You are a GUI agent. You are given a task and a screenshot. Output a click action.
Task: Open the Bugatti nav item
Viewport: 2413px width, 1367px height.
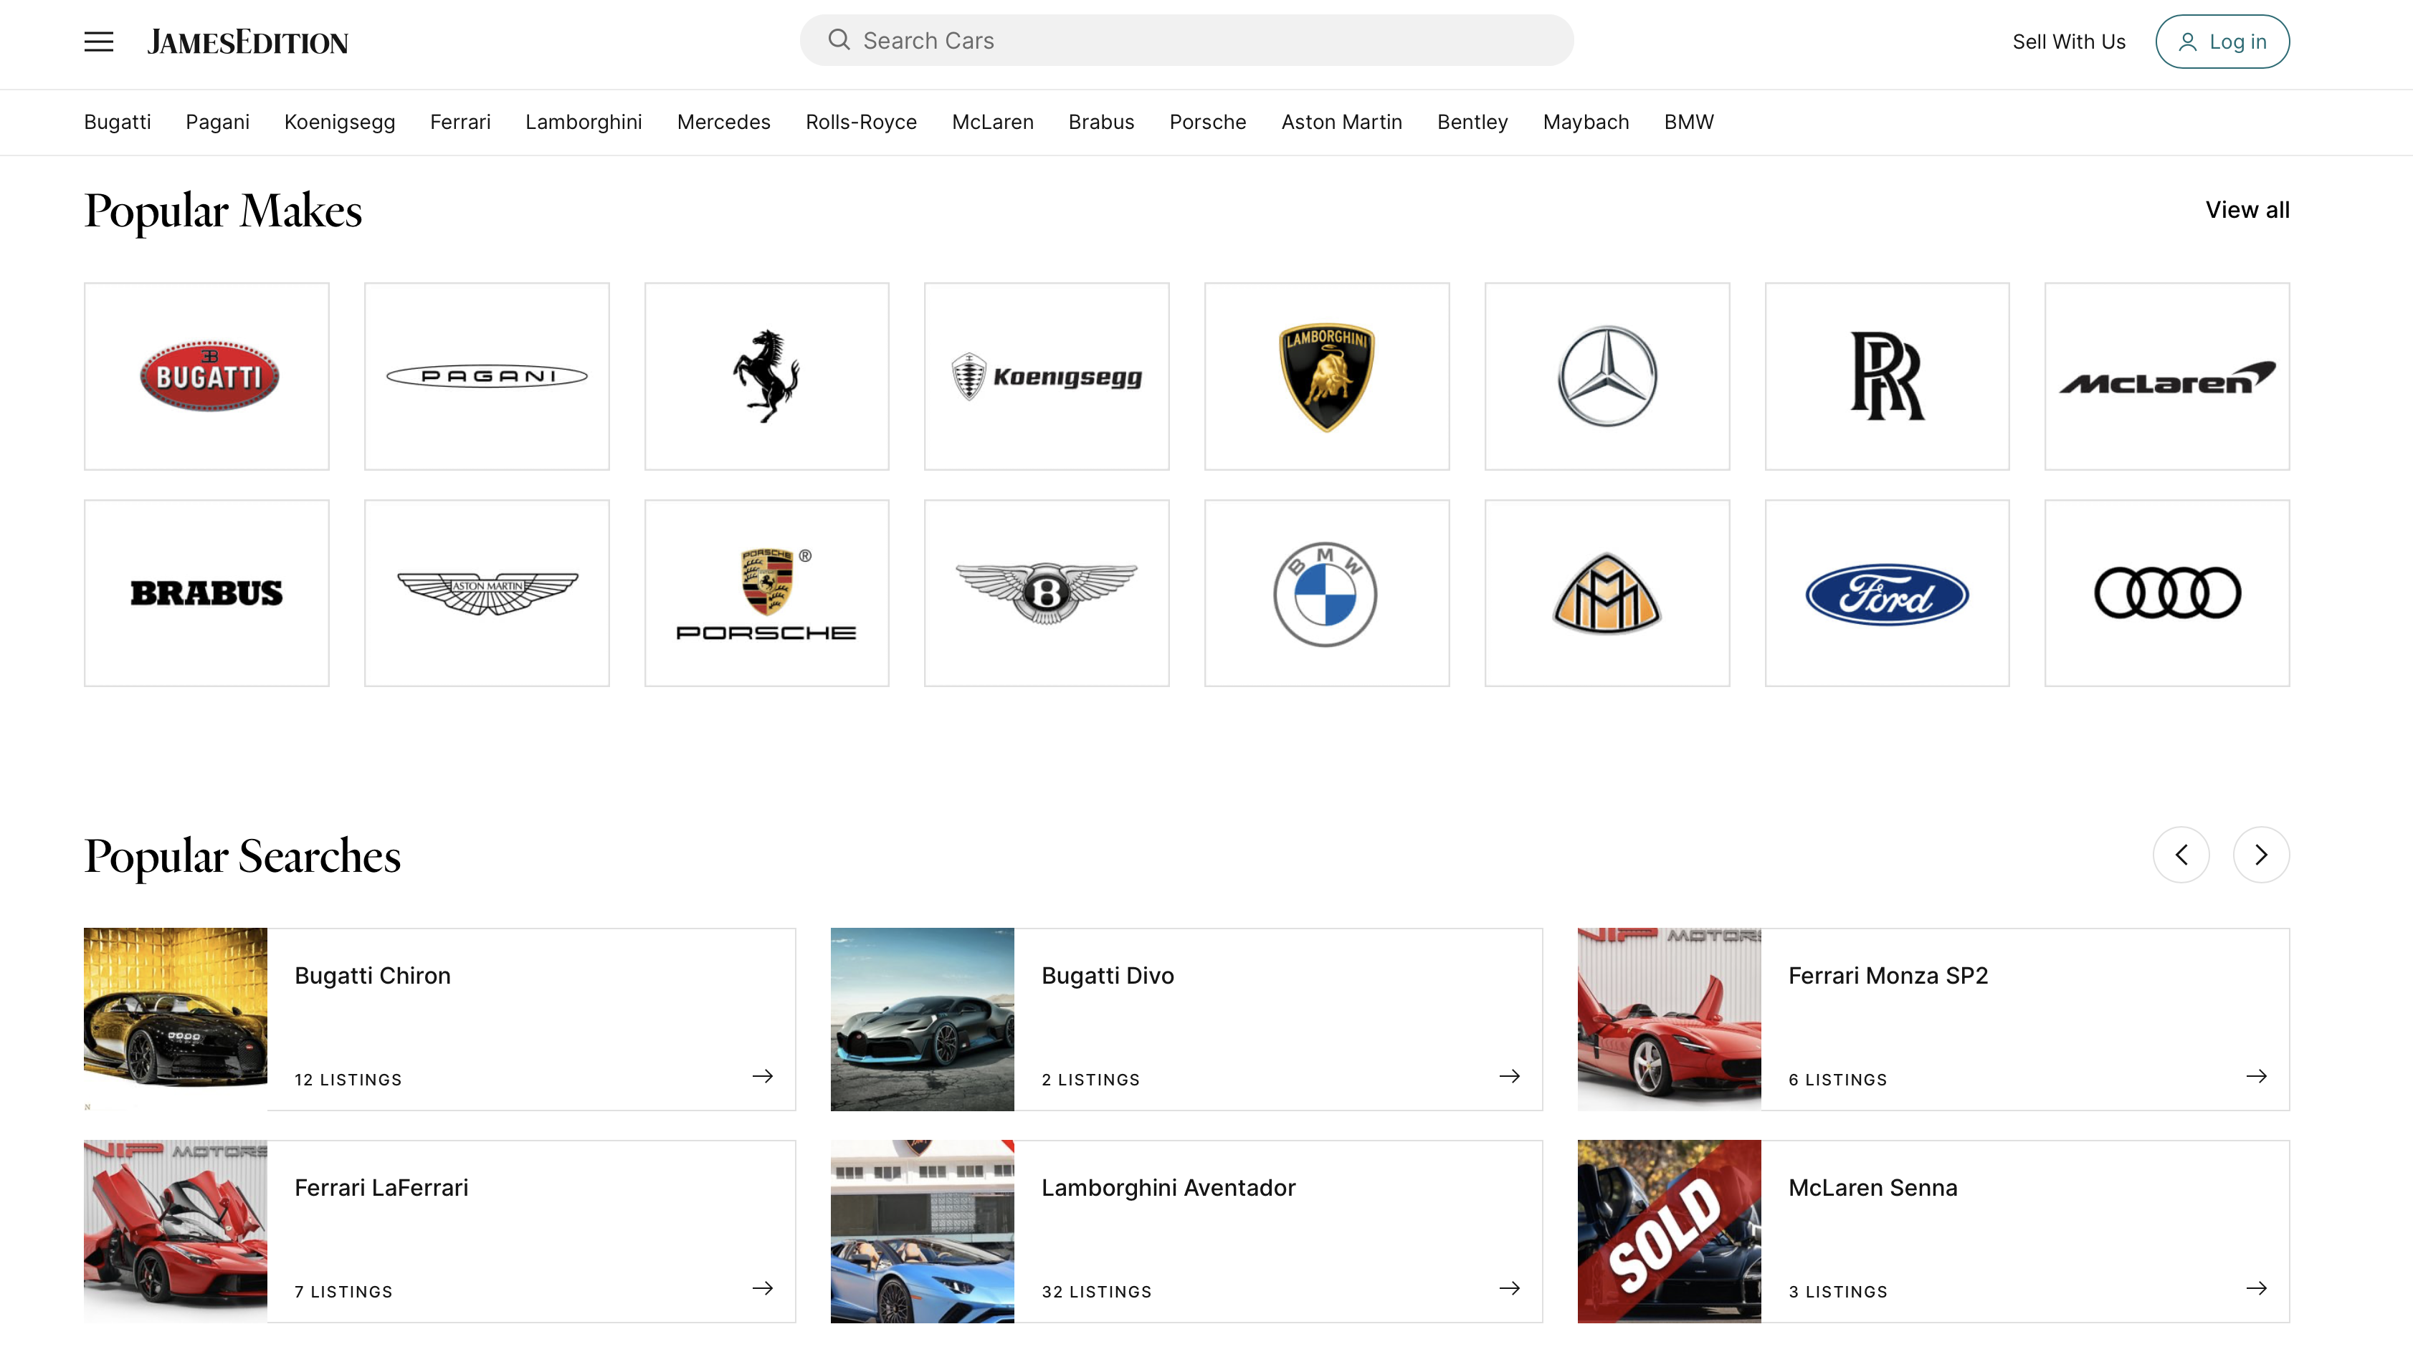(x=118, y=122)
